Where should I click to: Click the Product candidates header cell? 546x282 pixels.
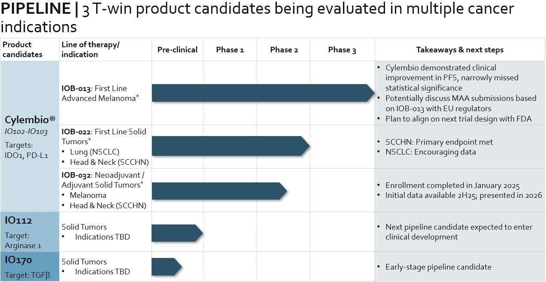[23, 49]
